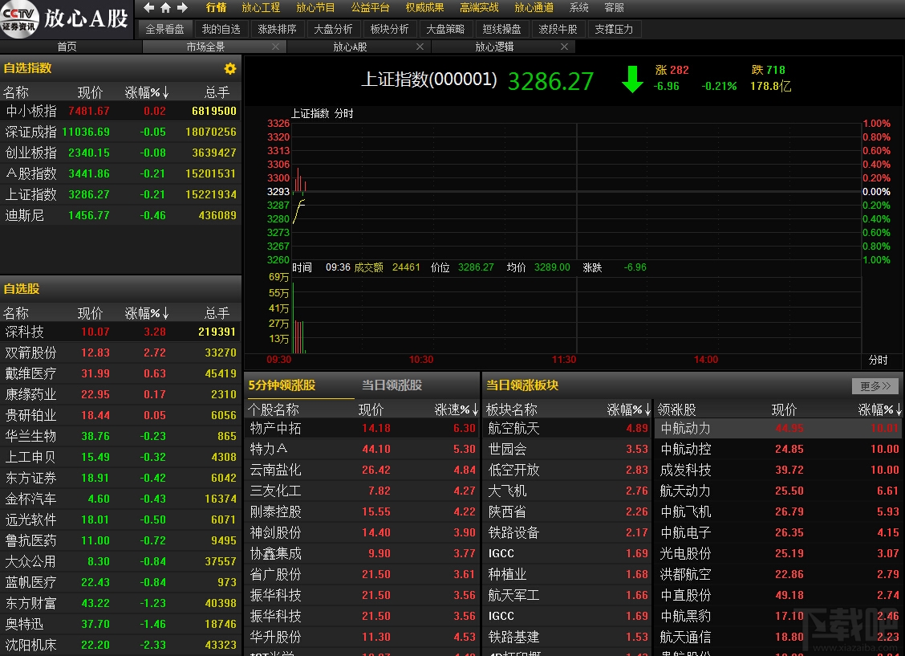Select 深科技 row in 自选股 list

pos(120,332)
